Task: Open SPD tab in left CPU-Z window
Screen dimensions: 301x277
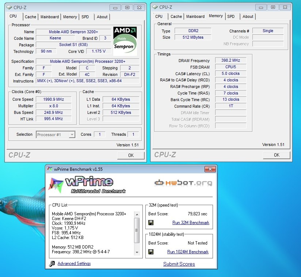Action: [x=85, y=17]
